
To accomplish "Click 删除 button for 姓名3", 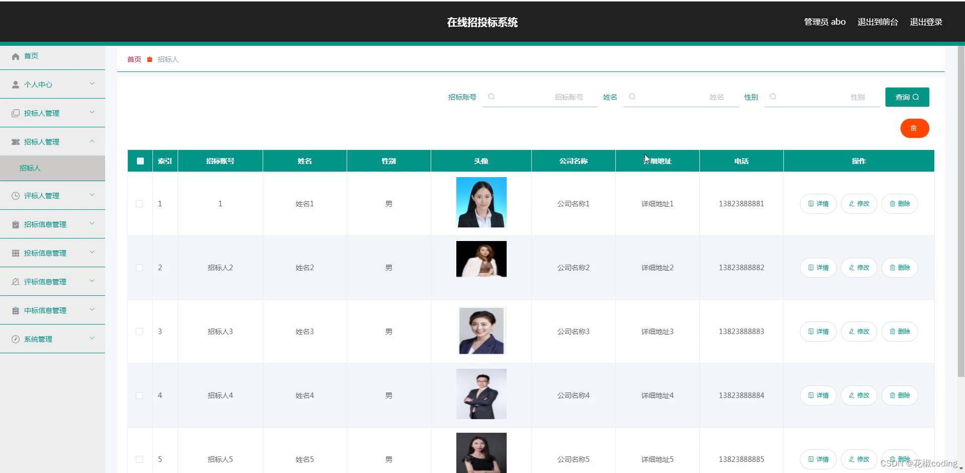I will [x=900, y=332].
